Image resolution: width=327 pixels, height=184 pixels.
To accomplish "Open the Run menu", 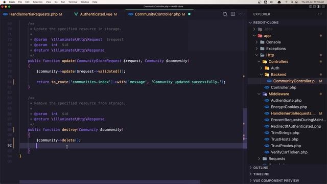I will coord(63,2).
